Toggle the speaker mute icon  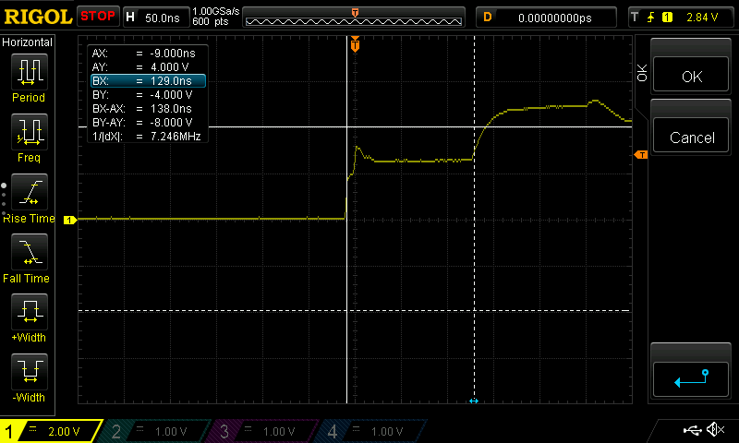715,430
